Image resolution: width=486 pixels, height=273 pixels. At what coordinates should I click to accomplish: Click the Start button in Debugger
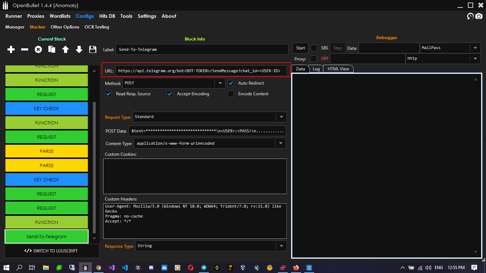pyautogui.click(x=301, y=48)
